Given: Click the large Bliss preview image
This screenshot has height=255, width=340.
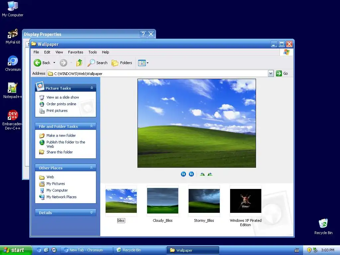Looking at the screenshot, I should coord(197,123).
